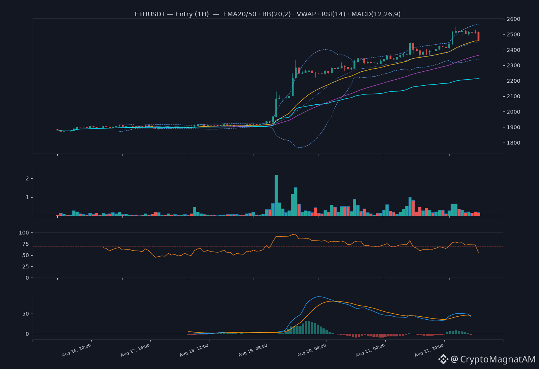The height and width of the screenshot is (369, 539).
Task: Click the Aug 17, 16:00 time label
Action: click(x=135, y=350)
